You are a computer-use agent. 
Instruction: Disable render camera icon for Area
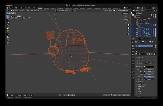coord(155,25)
